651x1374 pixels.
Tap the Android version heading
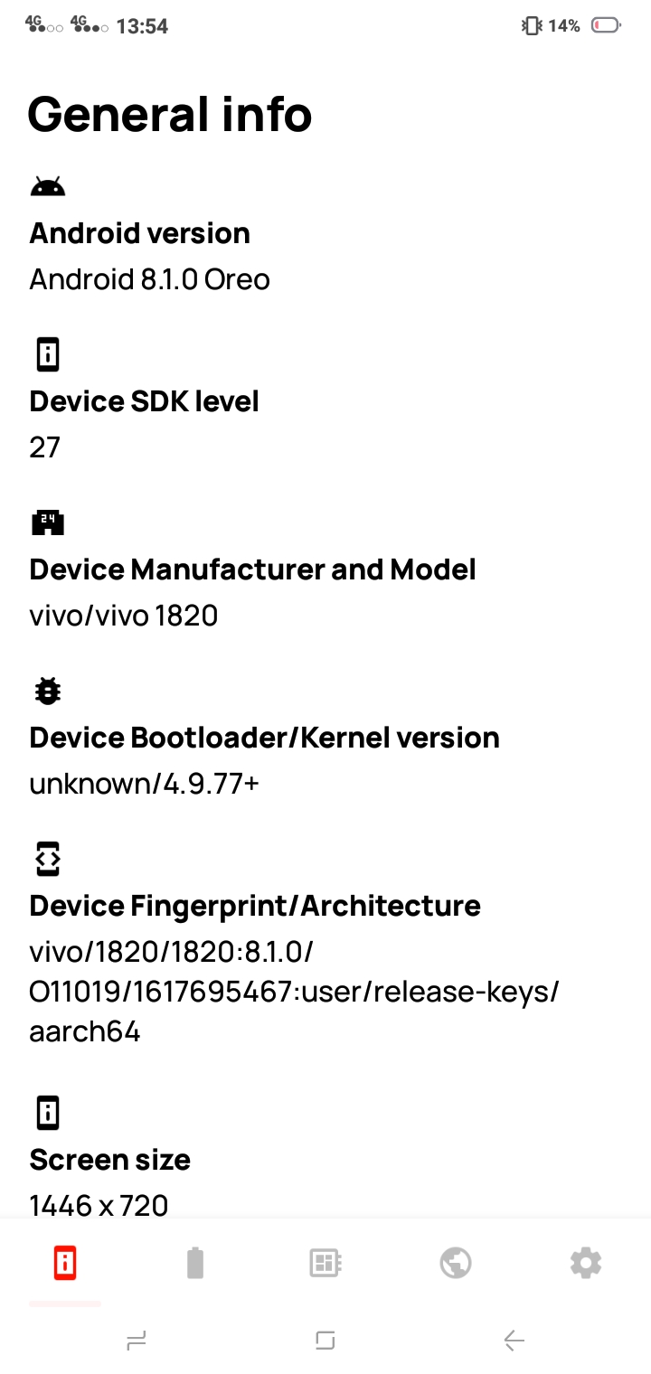coord(140,233)
